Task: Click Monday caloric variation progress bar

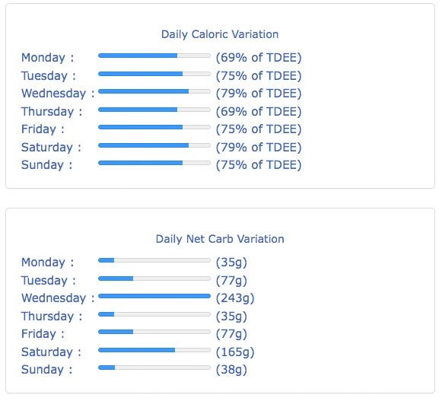Action: pyautogui.click(x=154, y=56)
